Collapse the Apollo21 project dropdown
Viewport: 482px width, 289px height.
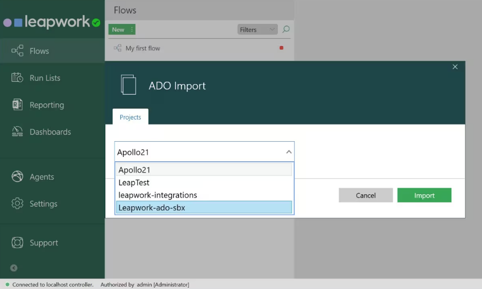click(288, 151)
